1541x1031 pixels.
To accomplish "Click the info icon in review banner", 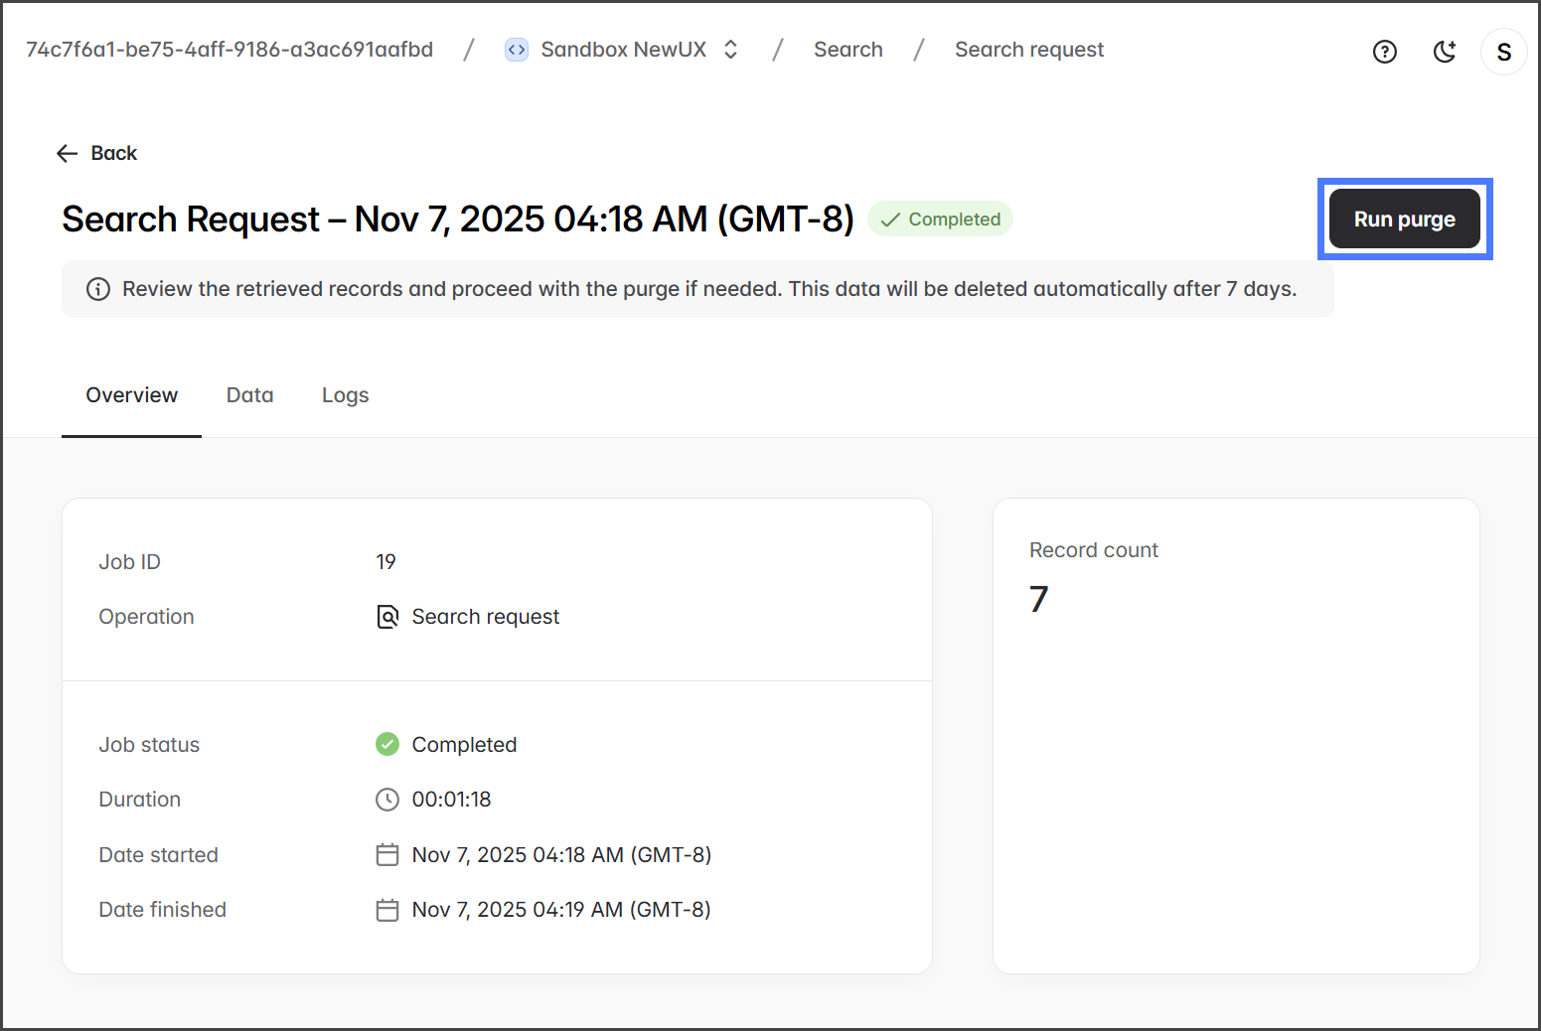I will [x=98, y=289].
